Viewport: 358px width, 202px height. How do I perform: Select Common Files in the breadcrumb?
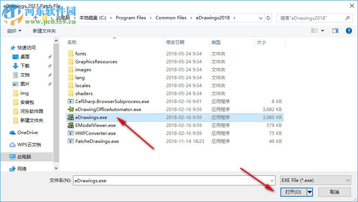point(171,18)
